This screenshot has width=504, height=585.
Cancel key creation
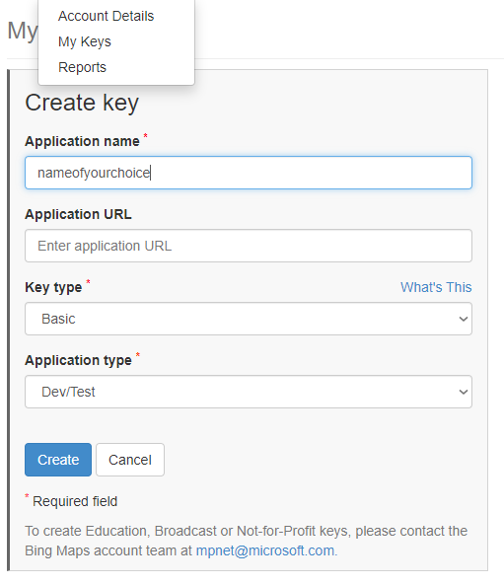[x=130, y=460]
